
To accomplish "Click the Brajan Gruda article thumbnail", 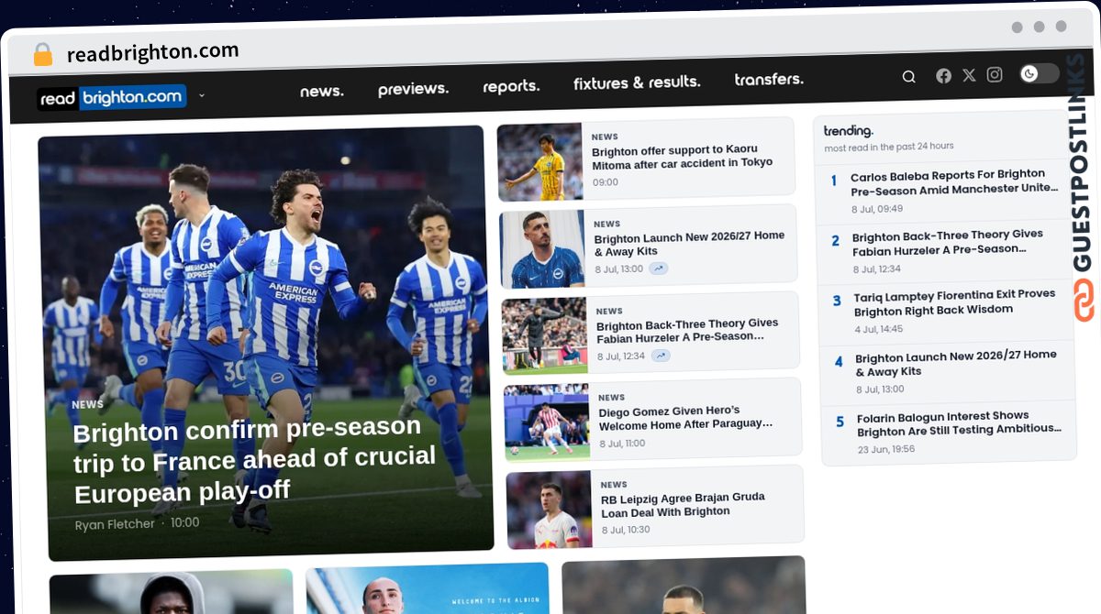I will 549,510.
